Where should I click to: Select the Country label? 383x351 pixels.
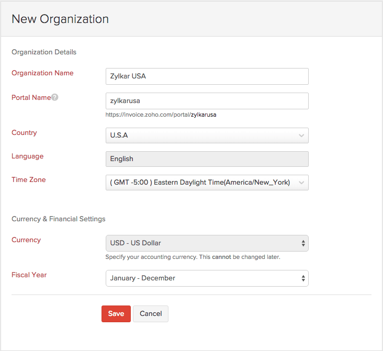pyautogui.click(x=24, y=133)
